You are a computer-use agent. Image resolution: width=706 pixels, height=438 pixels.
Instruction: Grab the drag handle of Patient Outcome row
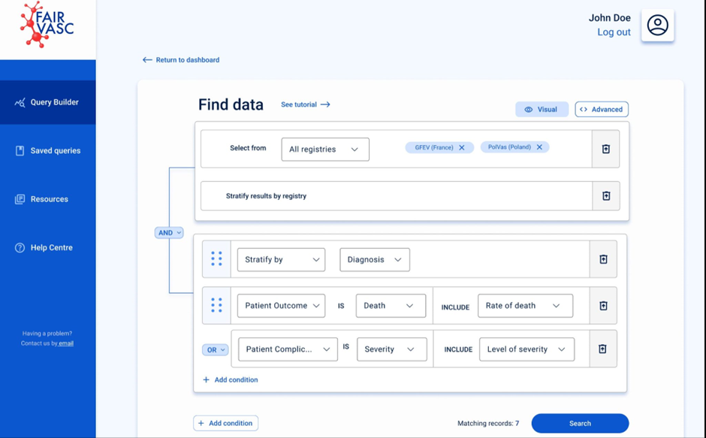[x=216, y=306]
